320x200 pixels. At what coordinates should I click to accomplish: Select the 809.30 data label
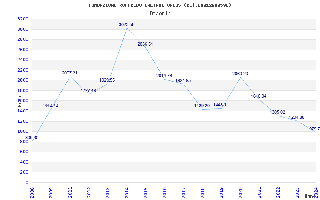(32, 138)
